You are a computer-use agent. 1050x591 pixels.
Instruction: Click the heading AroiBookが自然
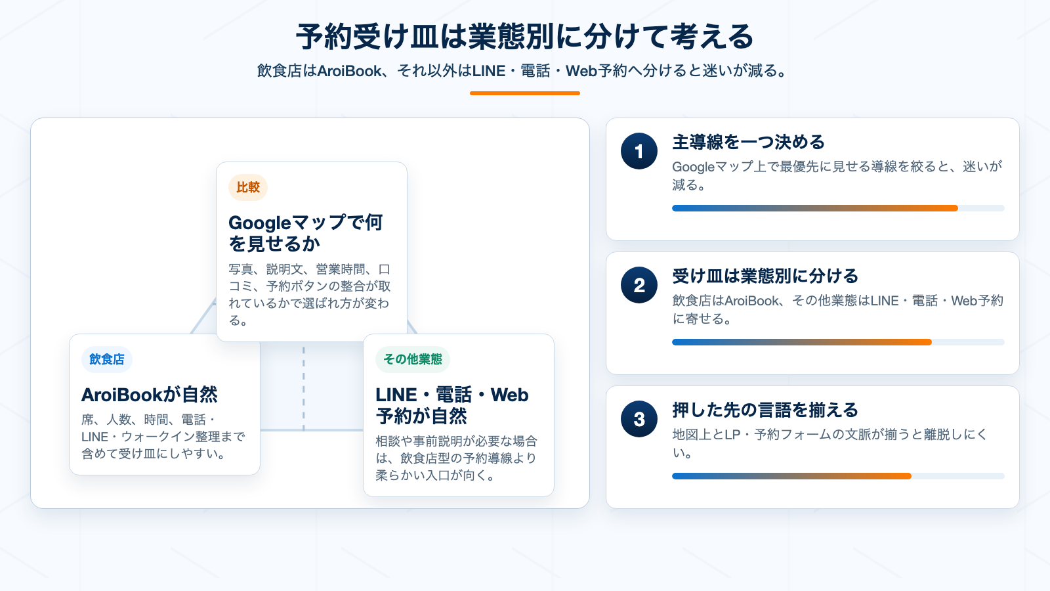[150, 395]
